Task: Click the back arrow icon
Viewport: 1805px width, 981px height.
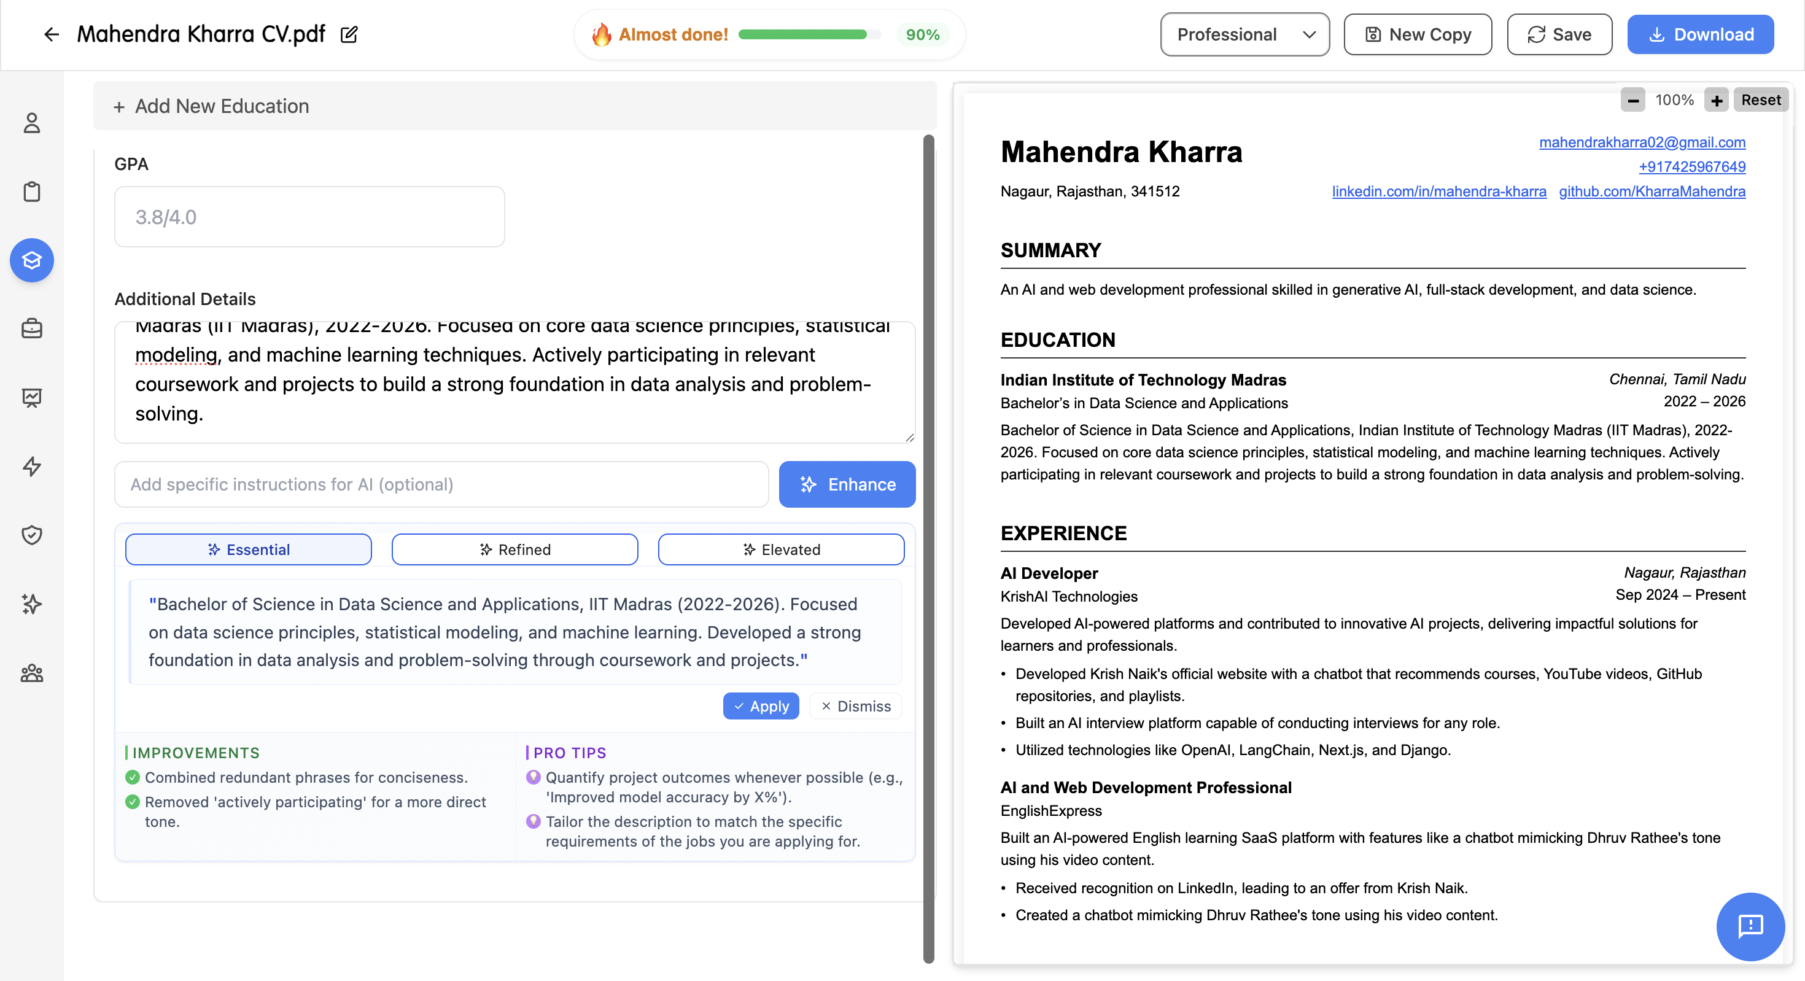Action: (51, 34)
